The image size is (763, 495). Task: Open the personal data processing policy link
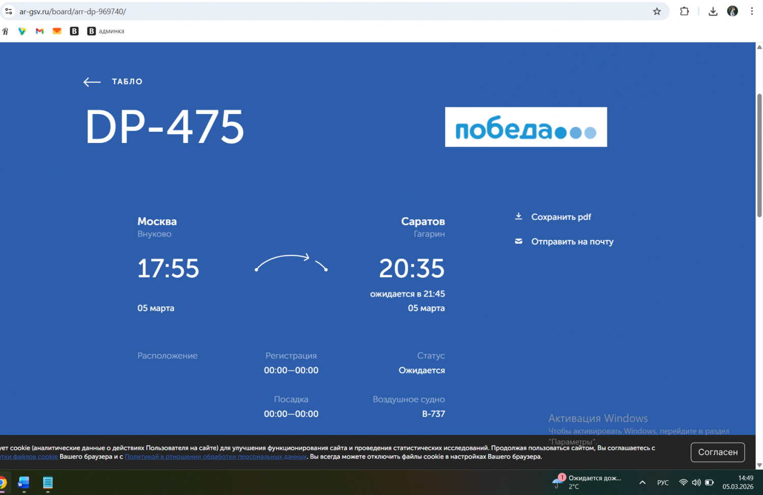click(x=216, y=457)
